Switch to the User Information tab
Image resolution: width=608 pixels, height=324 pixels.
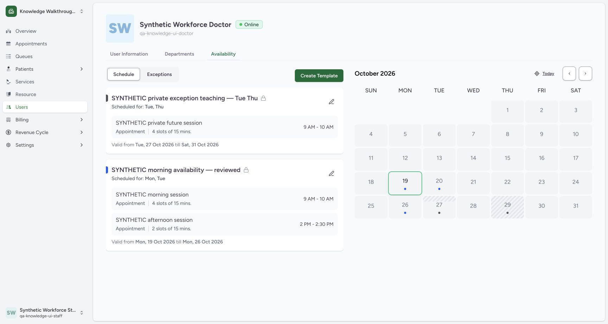tap(129, 54)
